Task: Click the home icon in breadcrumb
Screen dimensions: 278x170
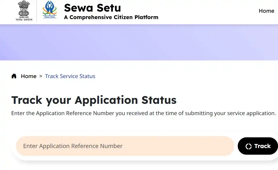Action: (14, 76)
